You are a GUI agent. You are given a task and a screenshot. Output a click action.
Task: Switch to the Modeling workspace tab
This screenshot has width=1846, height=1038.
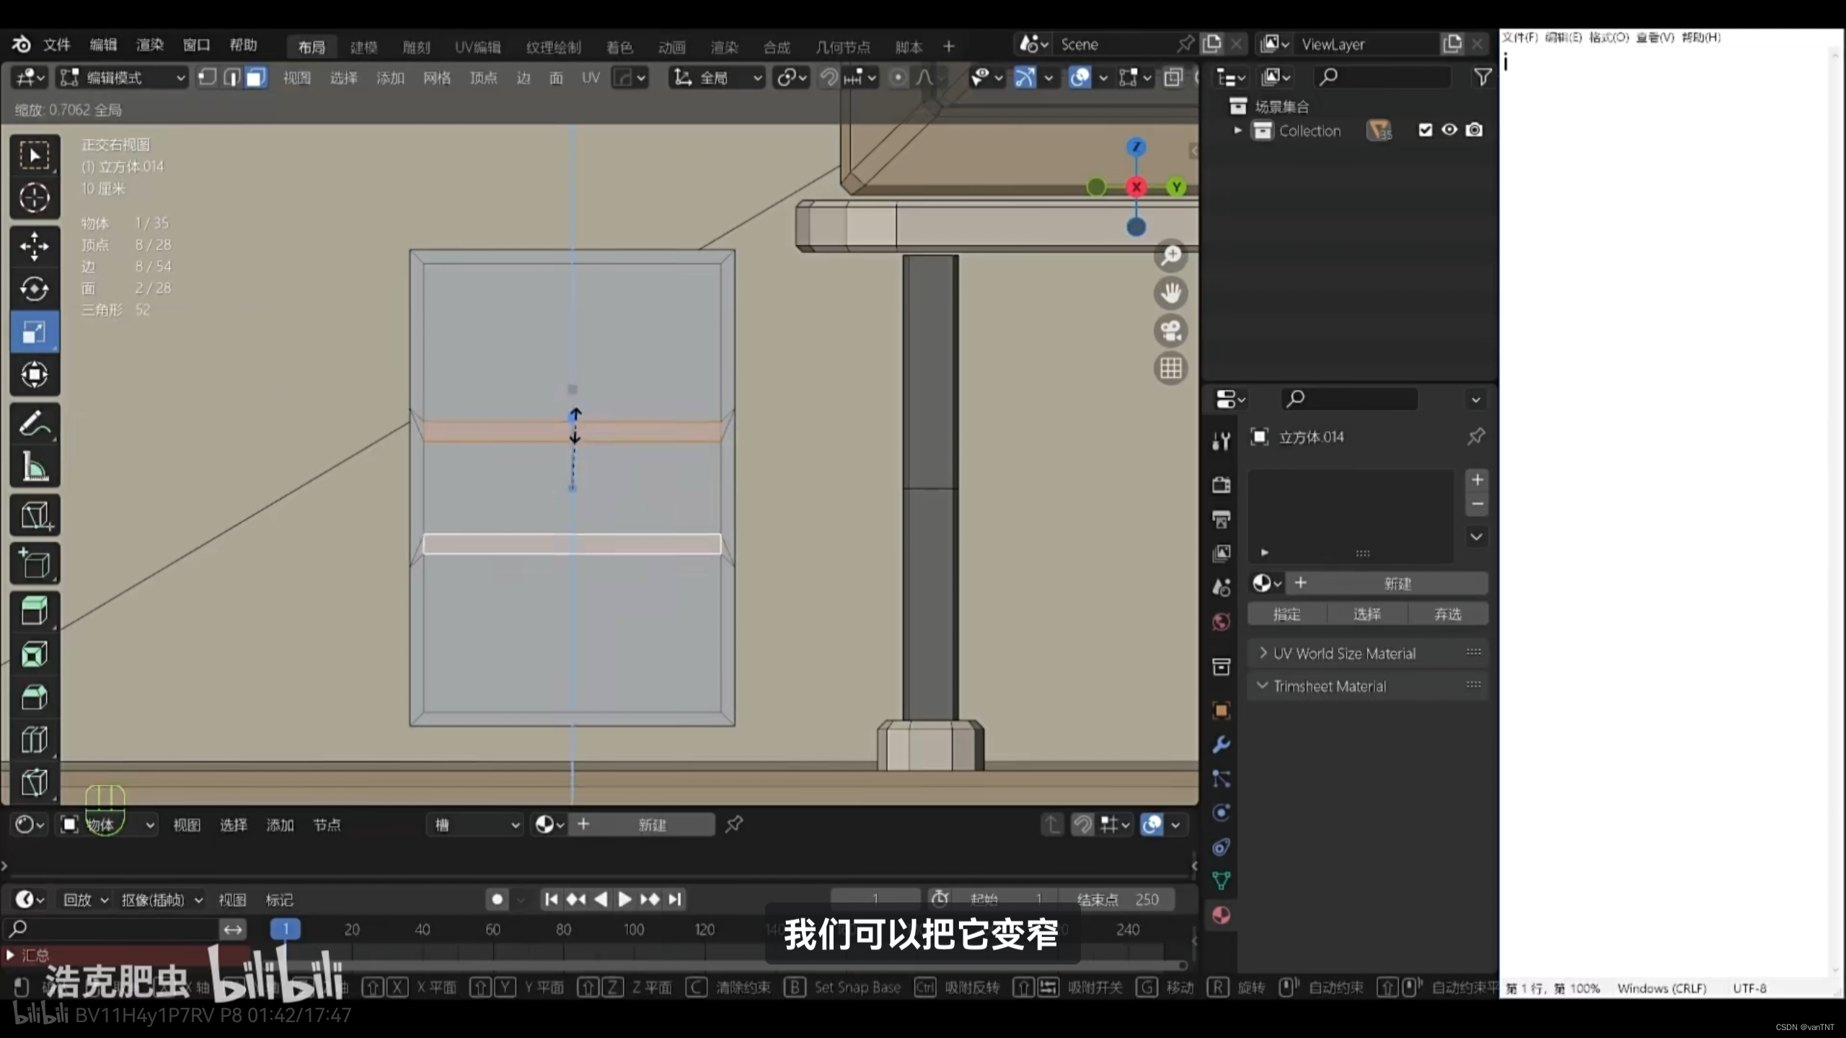363,47
